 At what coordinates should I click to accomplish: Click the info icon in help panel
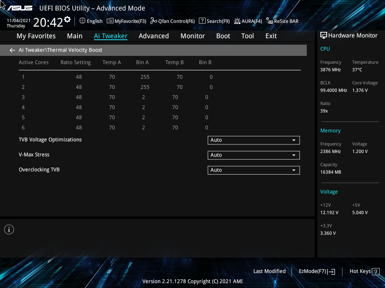(x=9, y=229)
